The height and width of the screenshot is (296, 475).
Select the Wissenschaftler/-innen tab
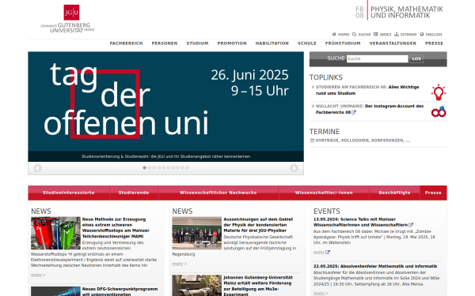pos(324,193)
